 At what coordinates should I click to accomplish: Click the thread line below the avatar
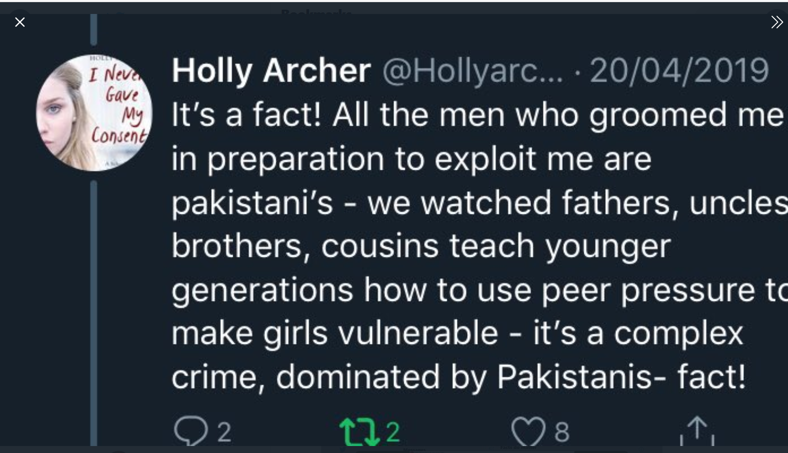[94, 312]
